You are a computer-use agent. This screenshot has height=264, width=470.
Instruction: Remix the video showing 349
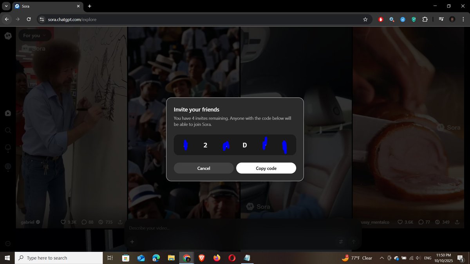click(x=442, y=222)
